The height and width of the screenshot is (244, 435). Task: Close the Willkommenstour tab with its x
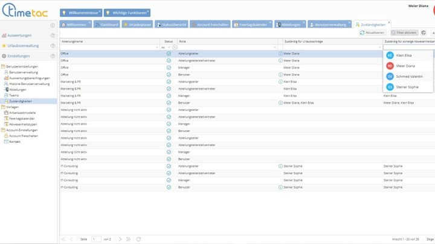100,10
